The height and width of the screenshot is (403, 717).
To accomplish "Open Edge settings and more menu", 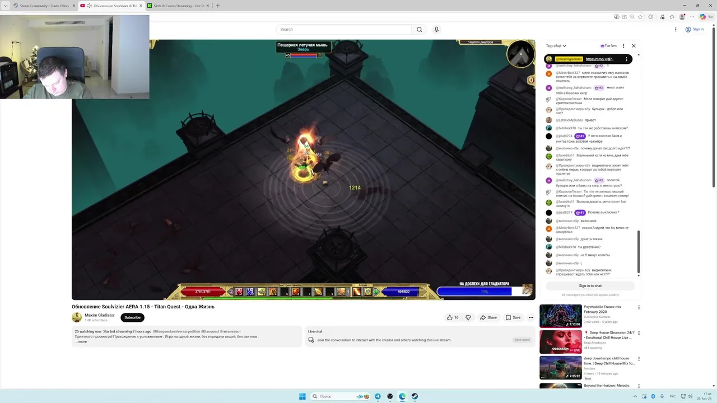I will pyautogui.click(x=693, y=17).
